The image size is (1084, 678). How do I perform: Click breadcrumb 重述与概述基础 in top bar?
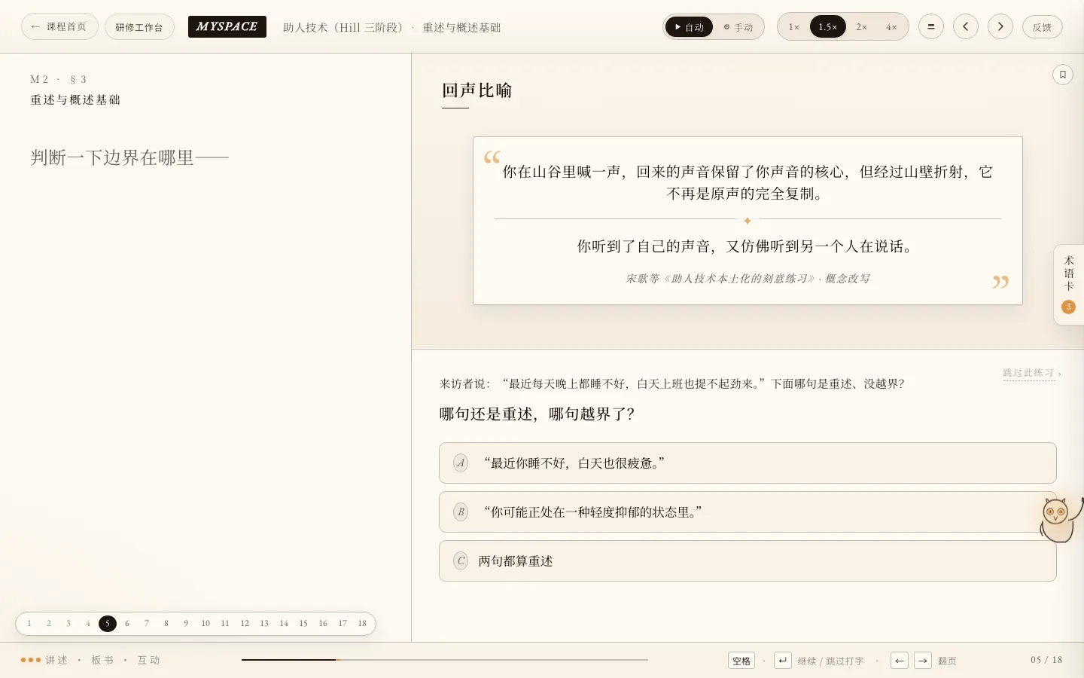(461, 27)
